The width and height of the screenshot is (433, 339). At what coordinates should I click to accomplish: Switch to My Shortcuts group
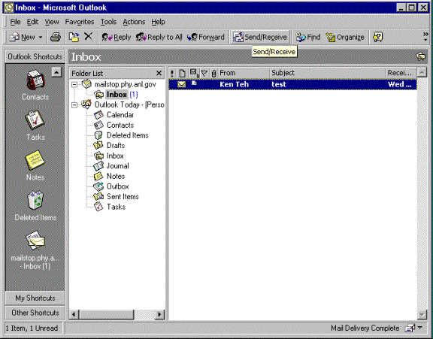click(x=35, y=298)
